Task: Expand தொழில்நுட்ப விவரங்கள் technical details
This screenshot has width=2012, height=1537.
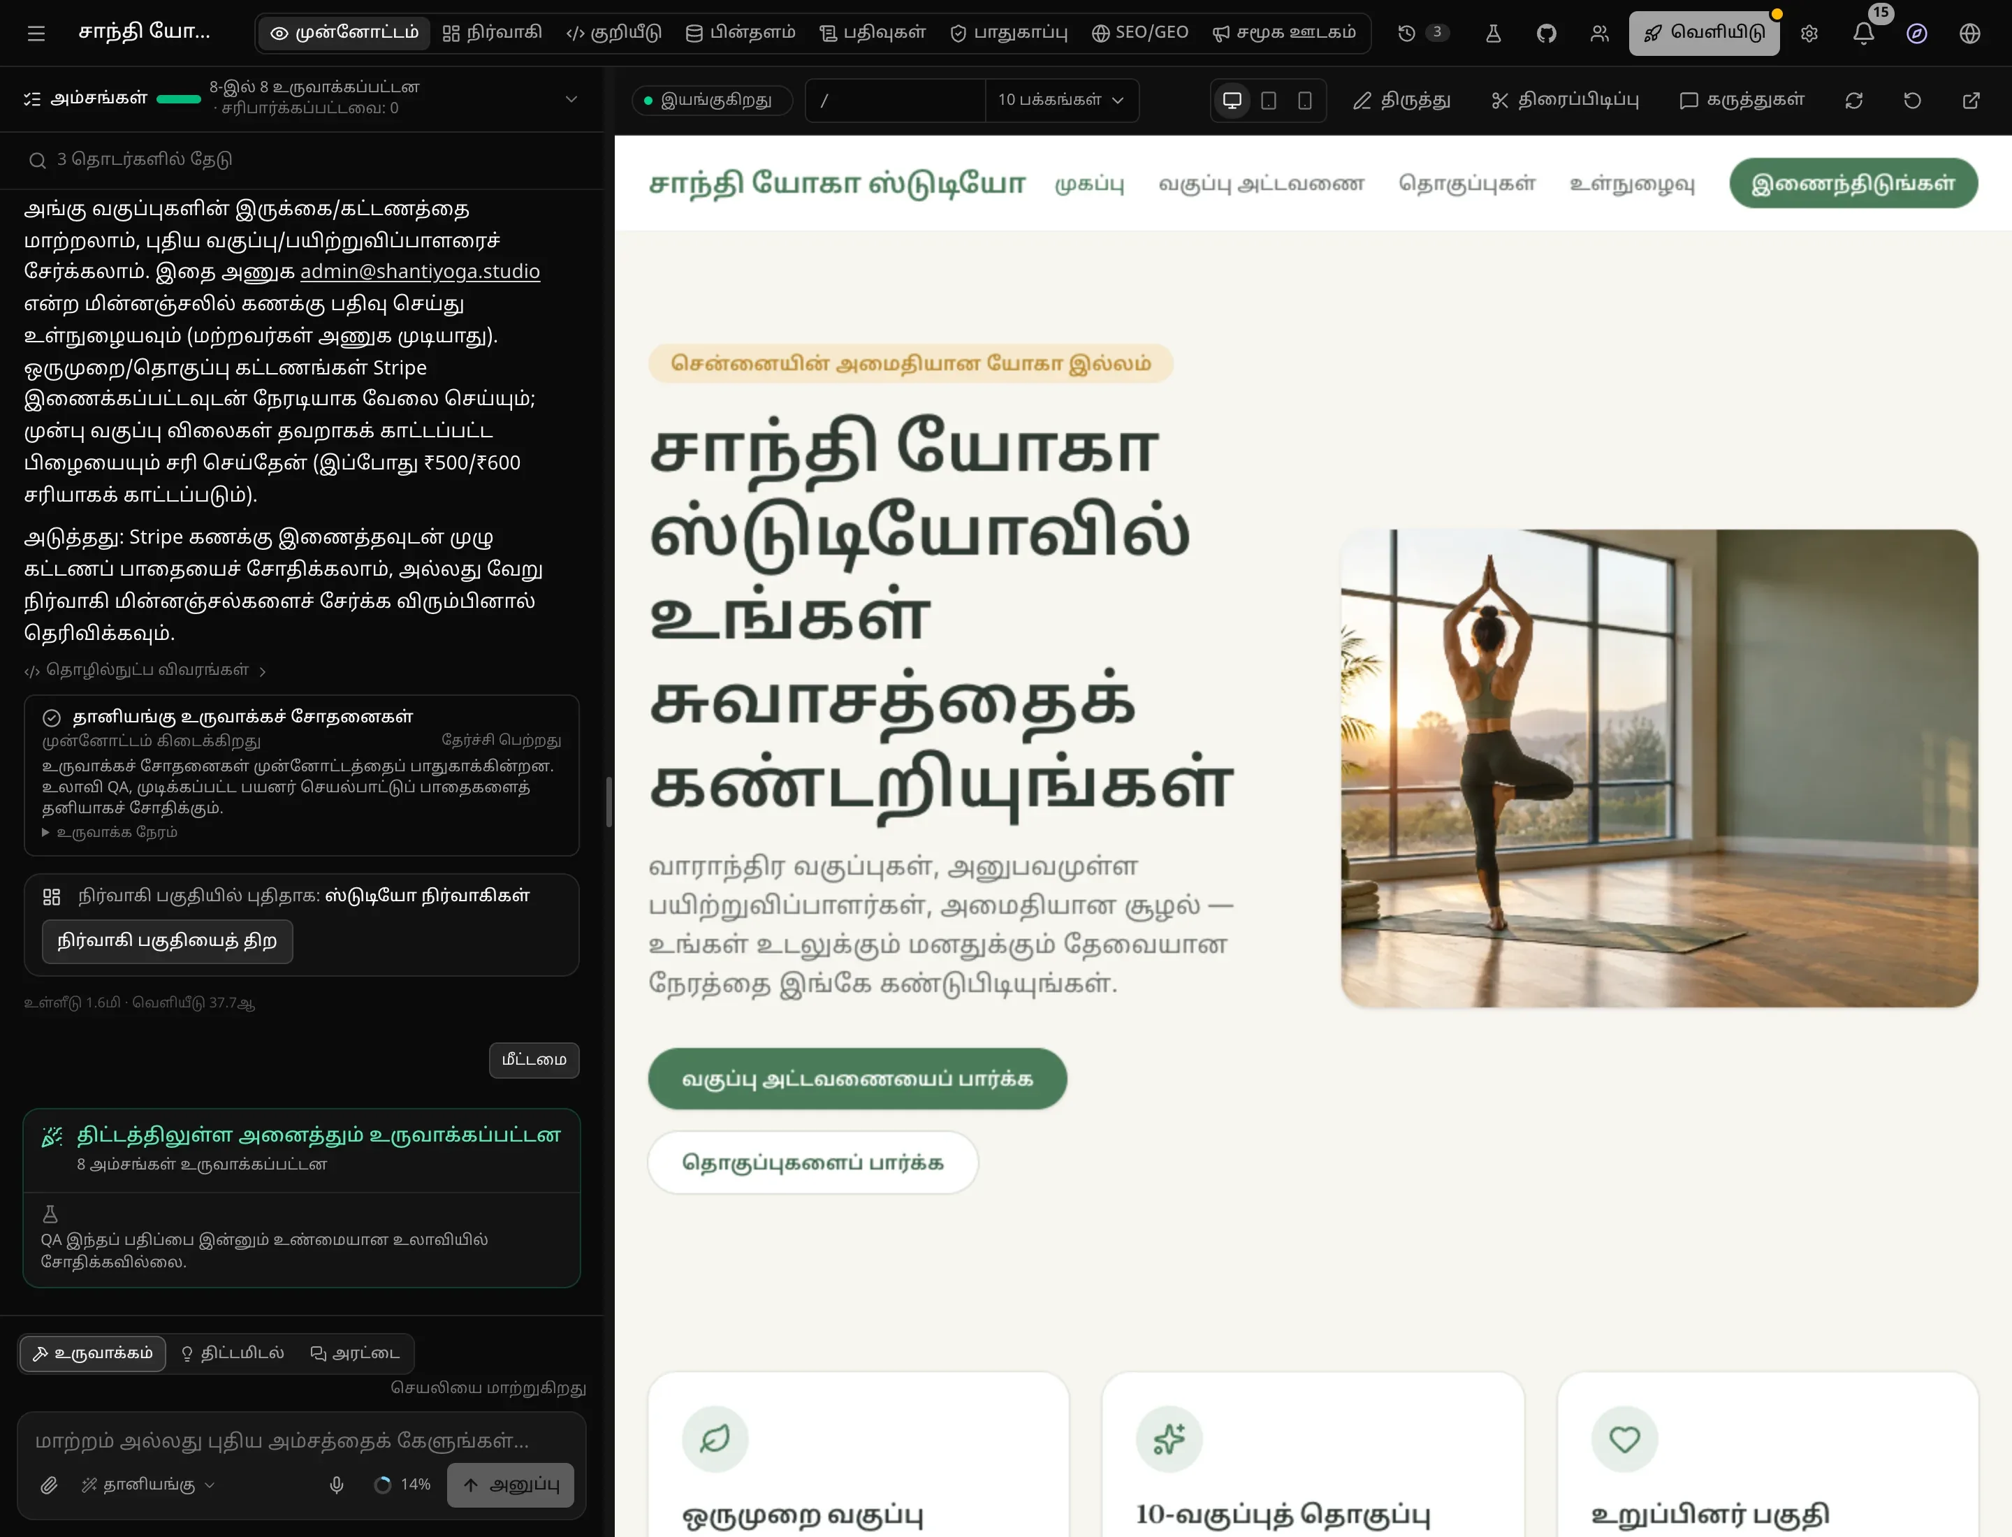Action: (145, 671)
